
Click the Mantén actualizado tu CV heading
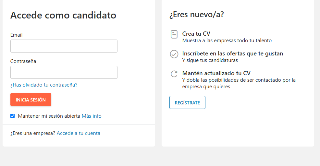pyautogui.click(x=216, y=73)
